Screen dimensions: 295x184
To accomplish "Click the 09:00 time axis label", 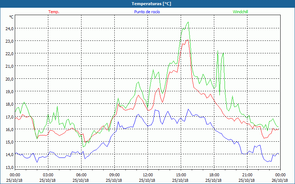I will [x=114, y=175].
